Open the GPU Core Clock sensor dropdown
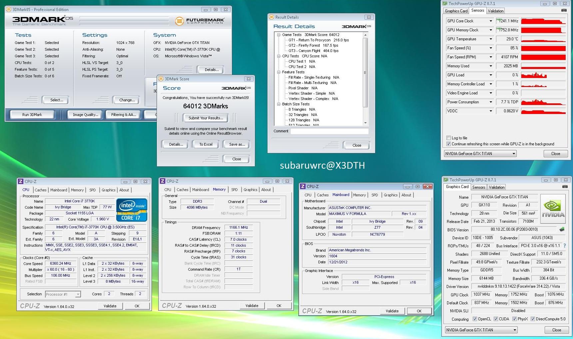573x339 pixels. 491,21
